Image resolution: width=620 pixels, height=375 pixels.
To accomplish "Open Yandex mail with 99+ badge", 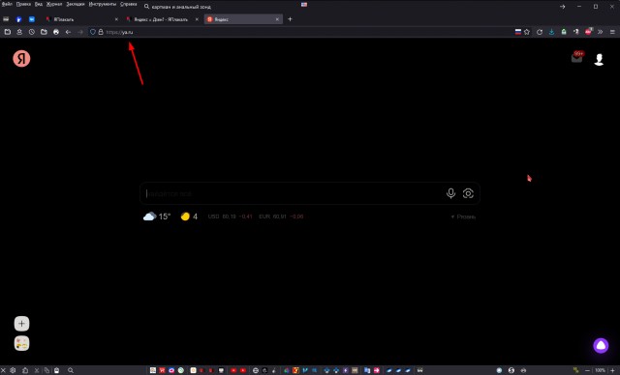I will point(577,57).
